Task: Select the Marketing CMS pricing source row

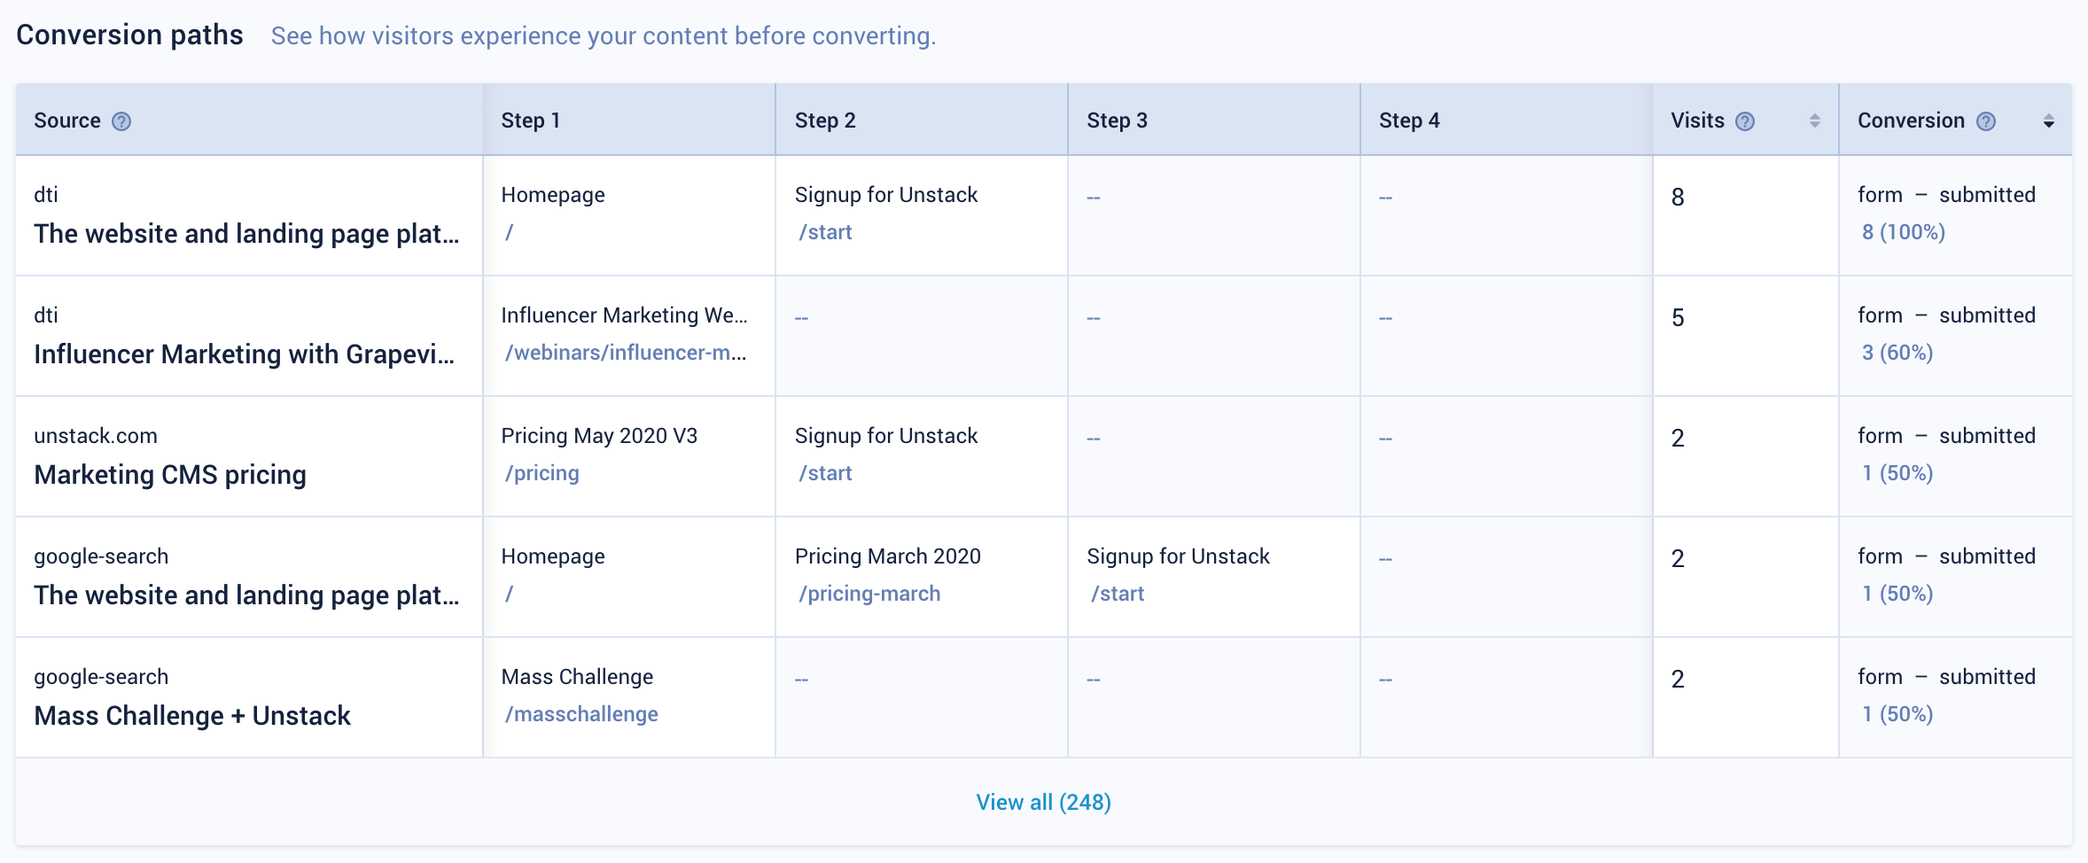Action: click(249, 456)
